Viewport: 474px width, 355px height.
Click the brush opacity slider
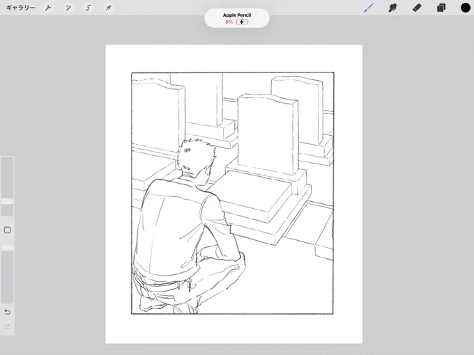point(7,274)
